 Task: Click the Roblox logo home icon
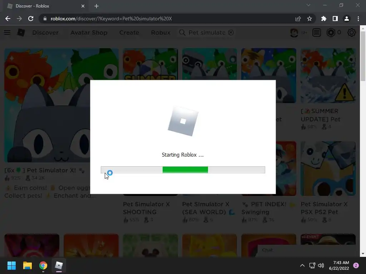pyautogui.click(x=21, y=32)
